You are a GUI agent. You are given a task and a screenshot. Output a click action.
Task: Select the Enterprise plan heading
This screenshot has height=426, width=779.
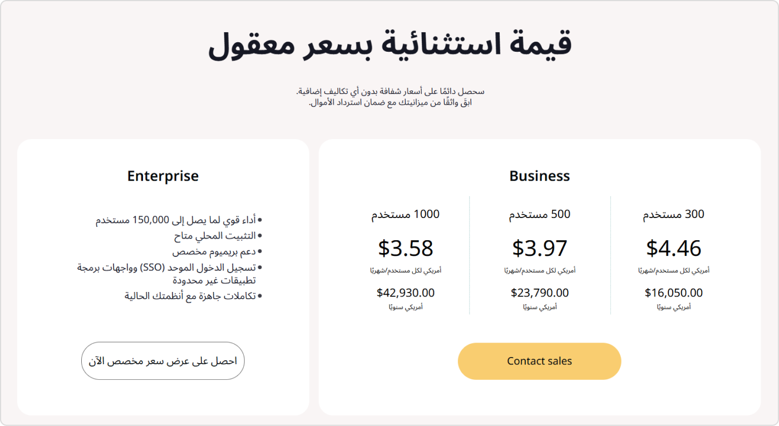pyautogui.click(x=162, y=176)
